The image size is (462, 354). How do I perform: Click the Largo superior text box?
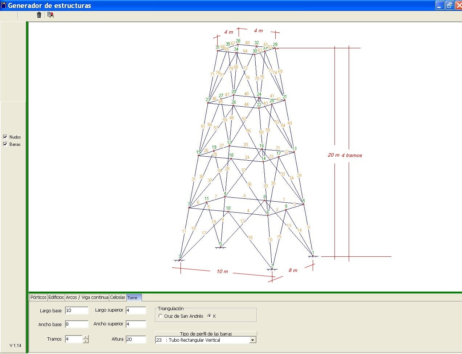136,310
